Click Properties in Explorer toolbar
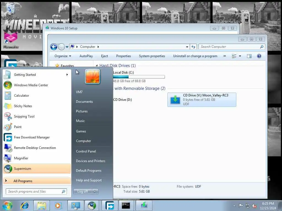This screenshot has height=211, width=282. pos(123,56)
